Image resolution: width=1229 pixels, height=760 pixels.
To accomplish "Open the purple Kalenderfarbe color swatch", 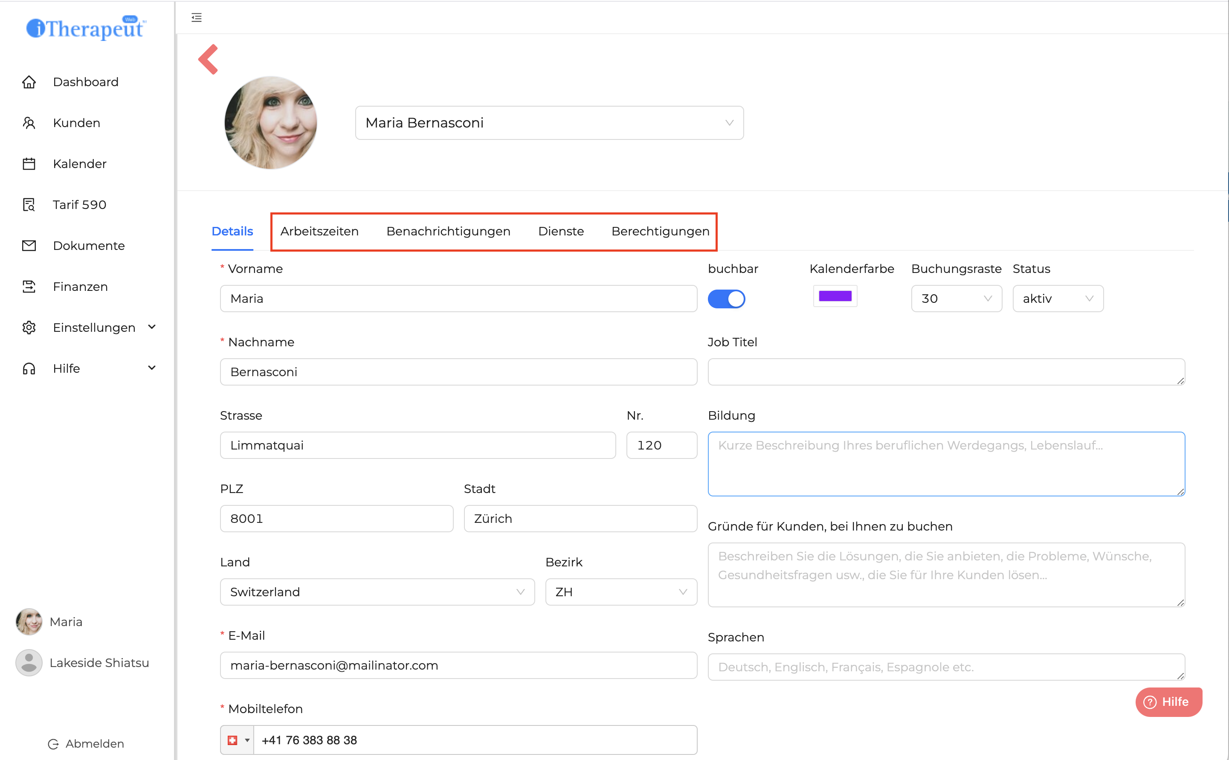I will coord(835,296).
